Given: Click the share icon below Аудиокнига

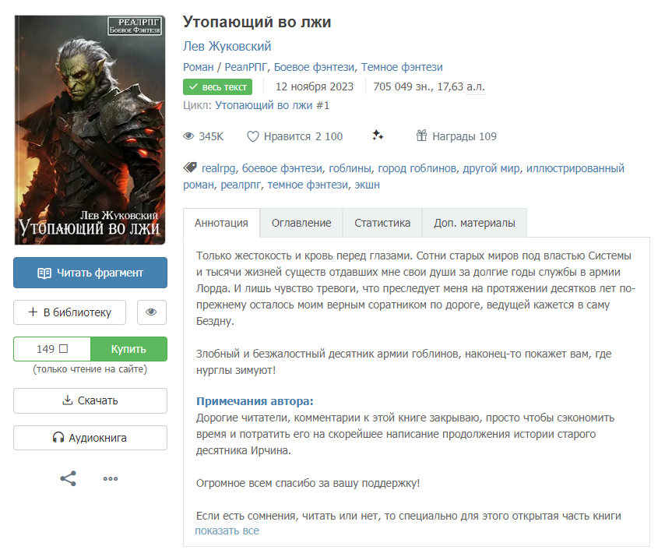Looking at the screenshot, I should [68, 478].
